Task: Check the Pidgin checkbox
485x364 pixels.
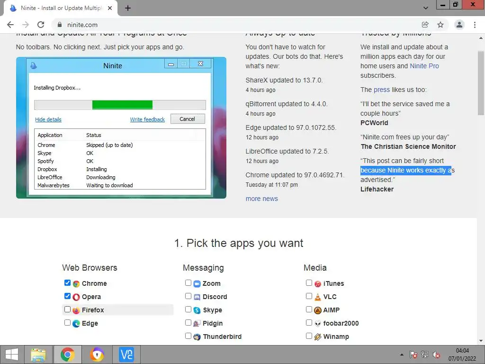Action: point(188,322)
